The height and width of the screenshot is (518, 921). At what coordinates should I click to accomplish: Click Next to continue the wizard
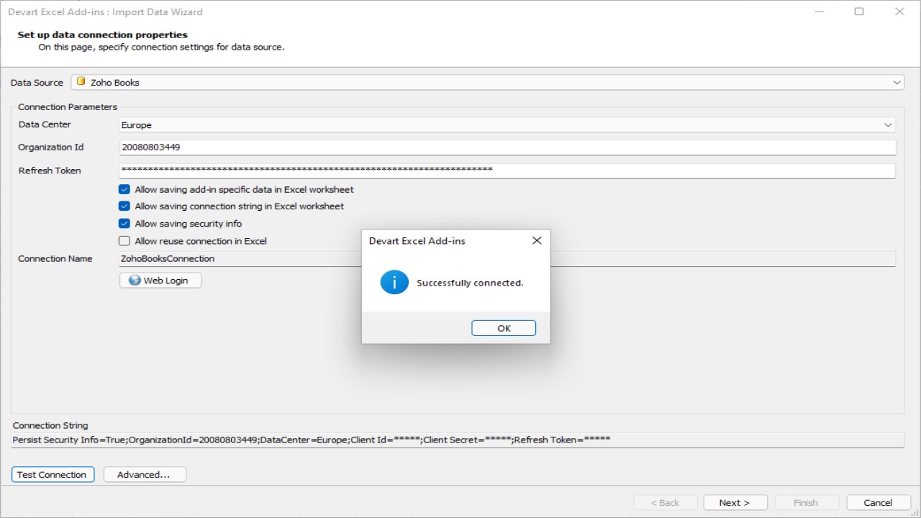735,503
